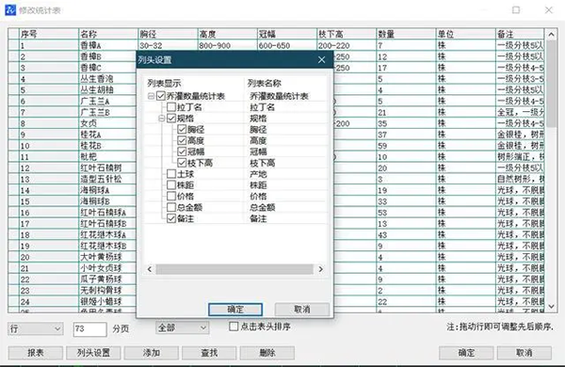Toggle the 乔灌数量统计表 checkbox
This screenshot has width=565, height=367.
(161, 96)
